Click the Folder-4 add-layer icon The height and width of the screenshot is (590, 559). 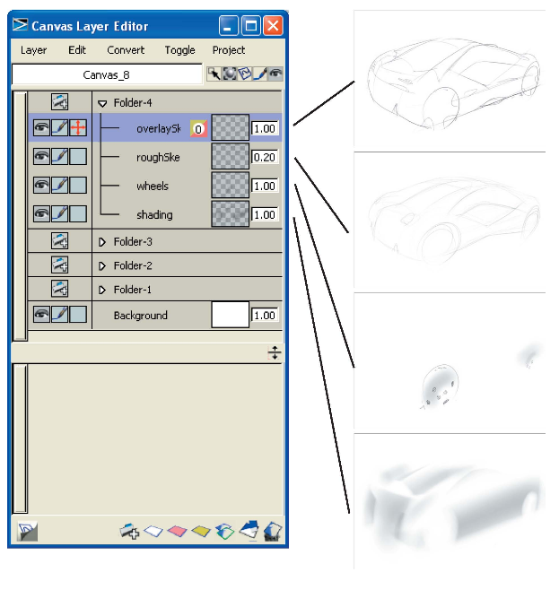tap(60, 102)
